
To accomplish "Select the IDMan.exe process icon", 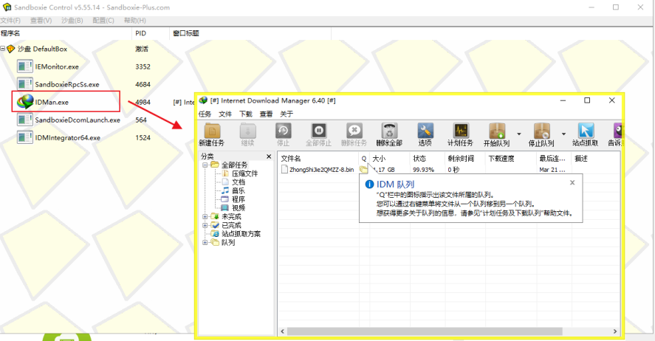I will [27, 102].
